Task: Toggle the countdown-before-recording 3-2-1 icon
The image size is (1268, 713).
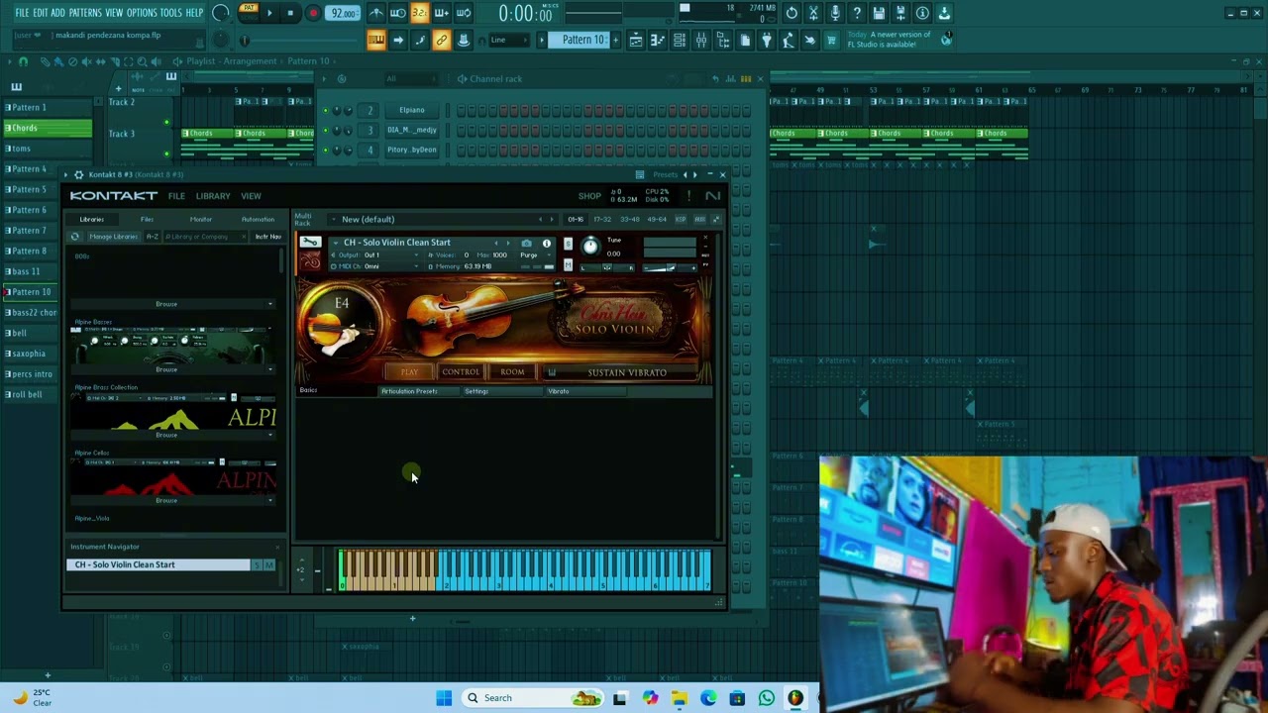Action: (x=419, y=13)
